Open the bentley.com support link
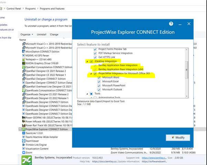 [x=154, y=158]
